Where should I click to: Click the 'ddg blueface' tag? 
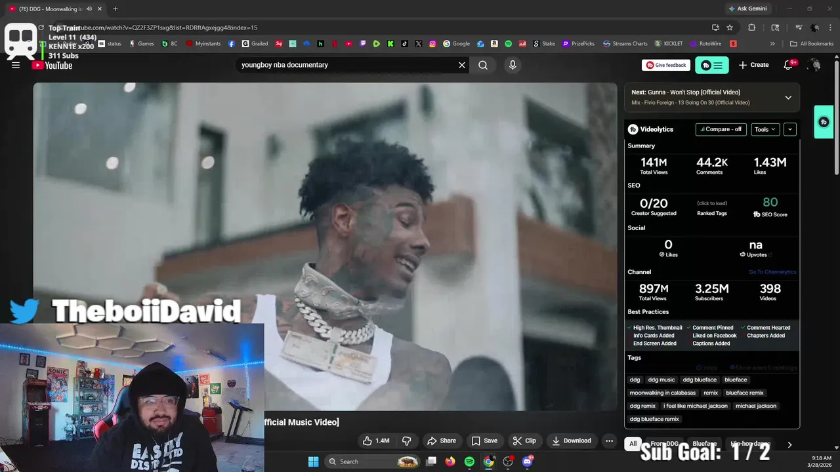pos(700,380)
